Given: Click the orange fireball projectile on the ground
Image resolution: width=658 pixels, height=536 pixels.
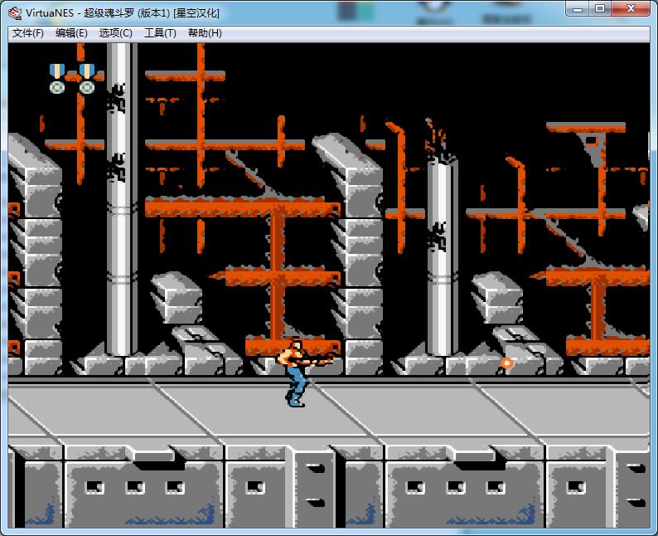Looking at the screenshot, I should (506, 363).
